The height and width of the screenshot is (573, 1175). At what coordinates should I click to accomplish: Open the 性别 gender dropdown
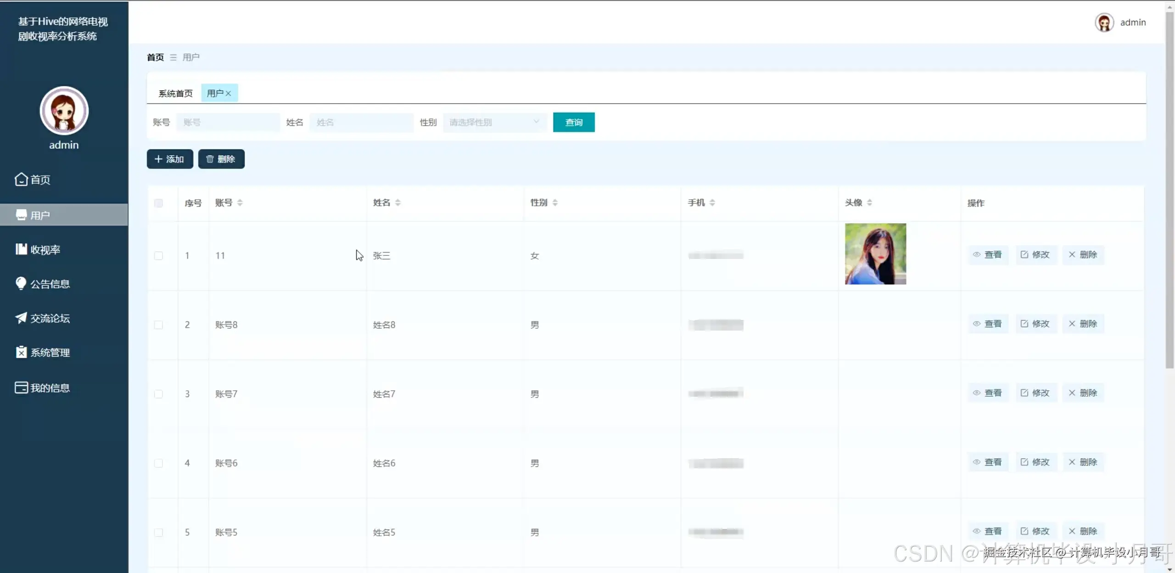[494, 122]
